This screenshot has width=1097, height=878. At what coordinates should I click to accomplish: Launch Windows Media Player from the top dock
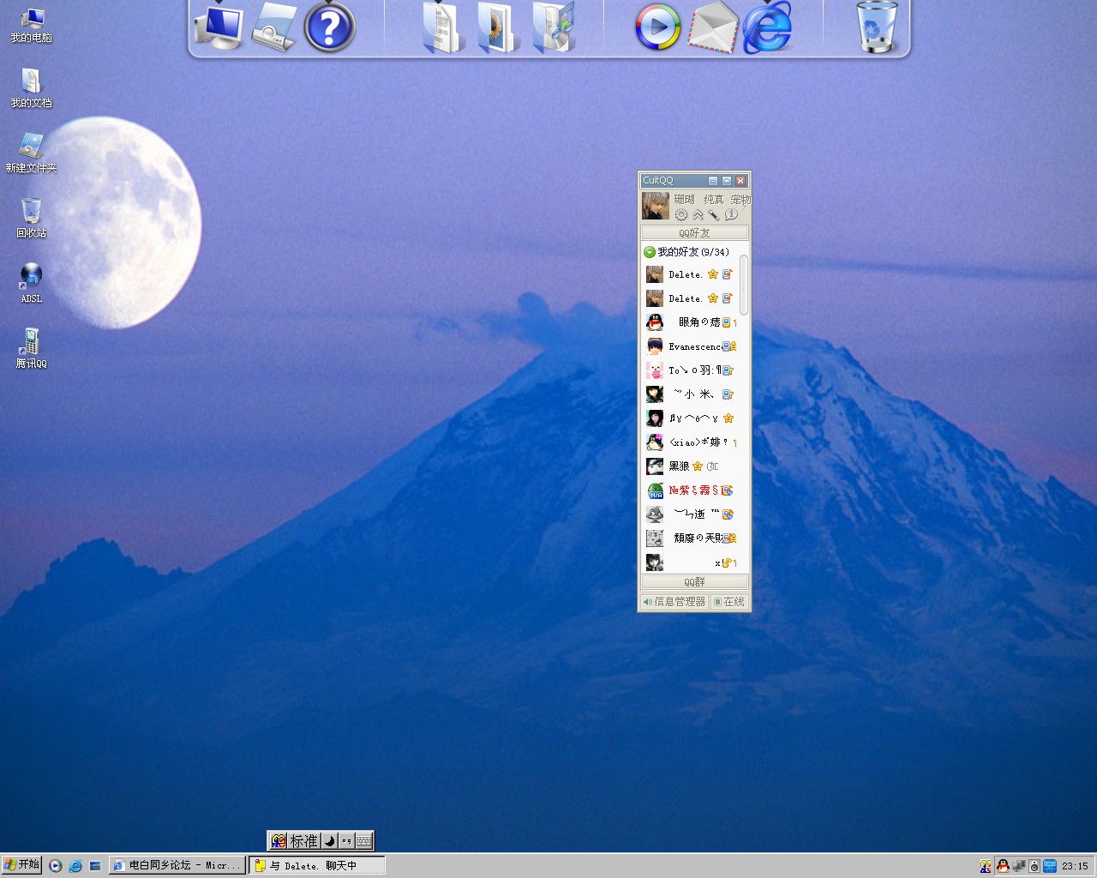657,27
